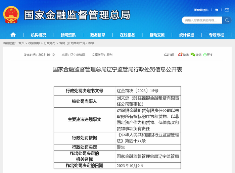
Task: Enable 无障碍浏览 accessibility mode
Action: pos(201,10)
